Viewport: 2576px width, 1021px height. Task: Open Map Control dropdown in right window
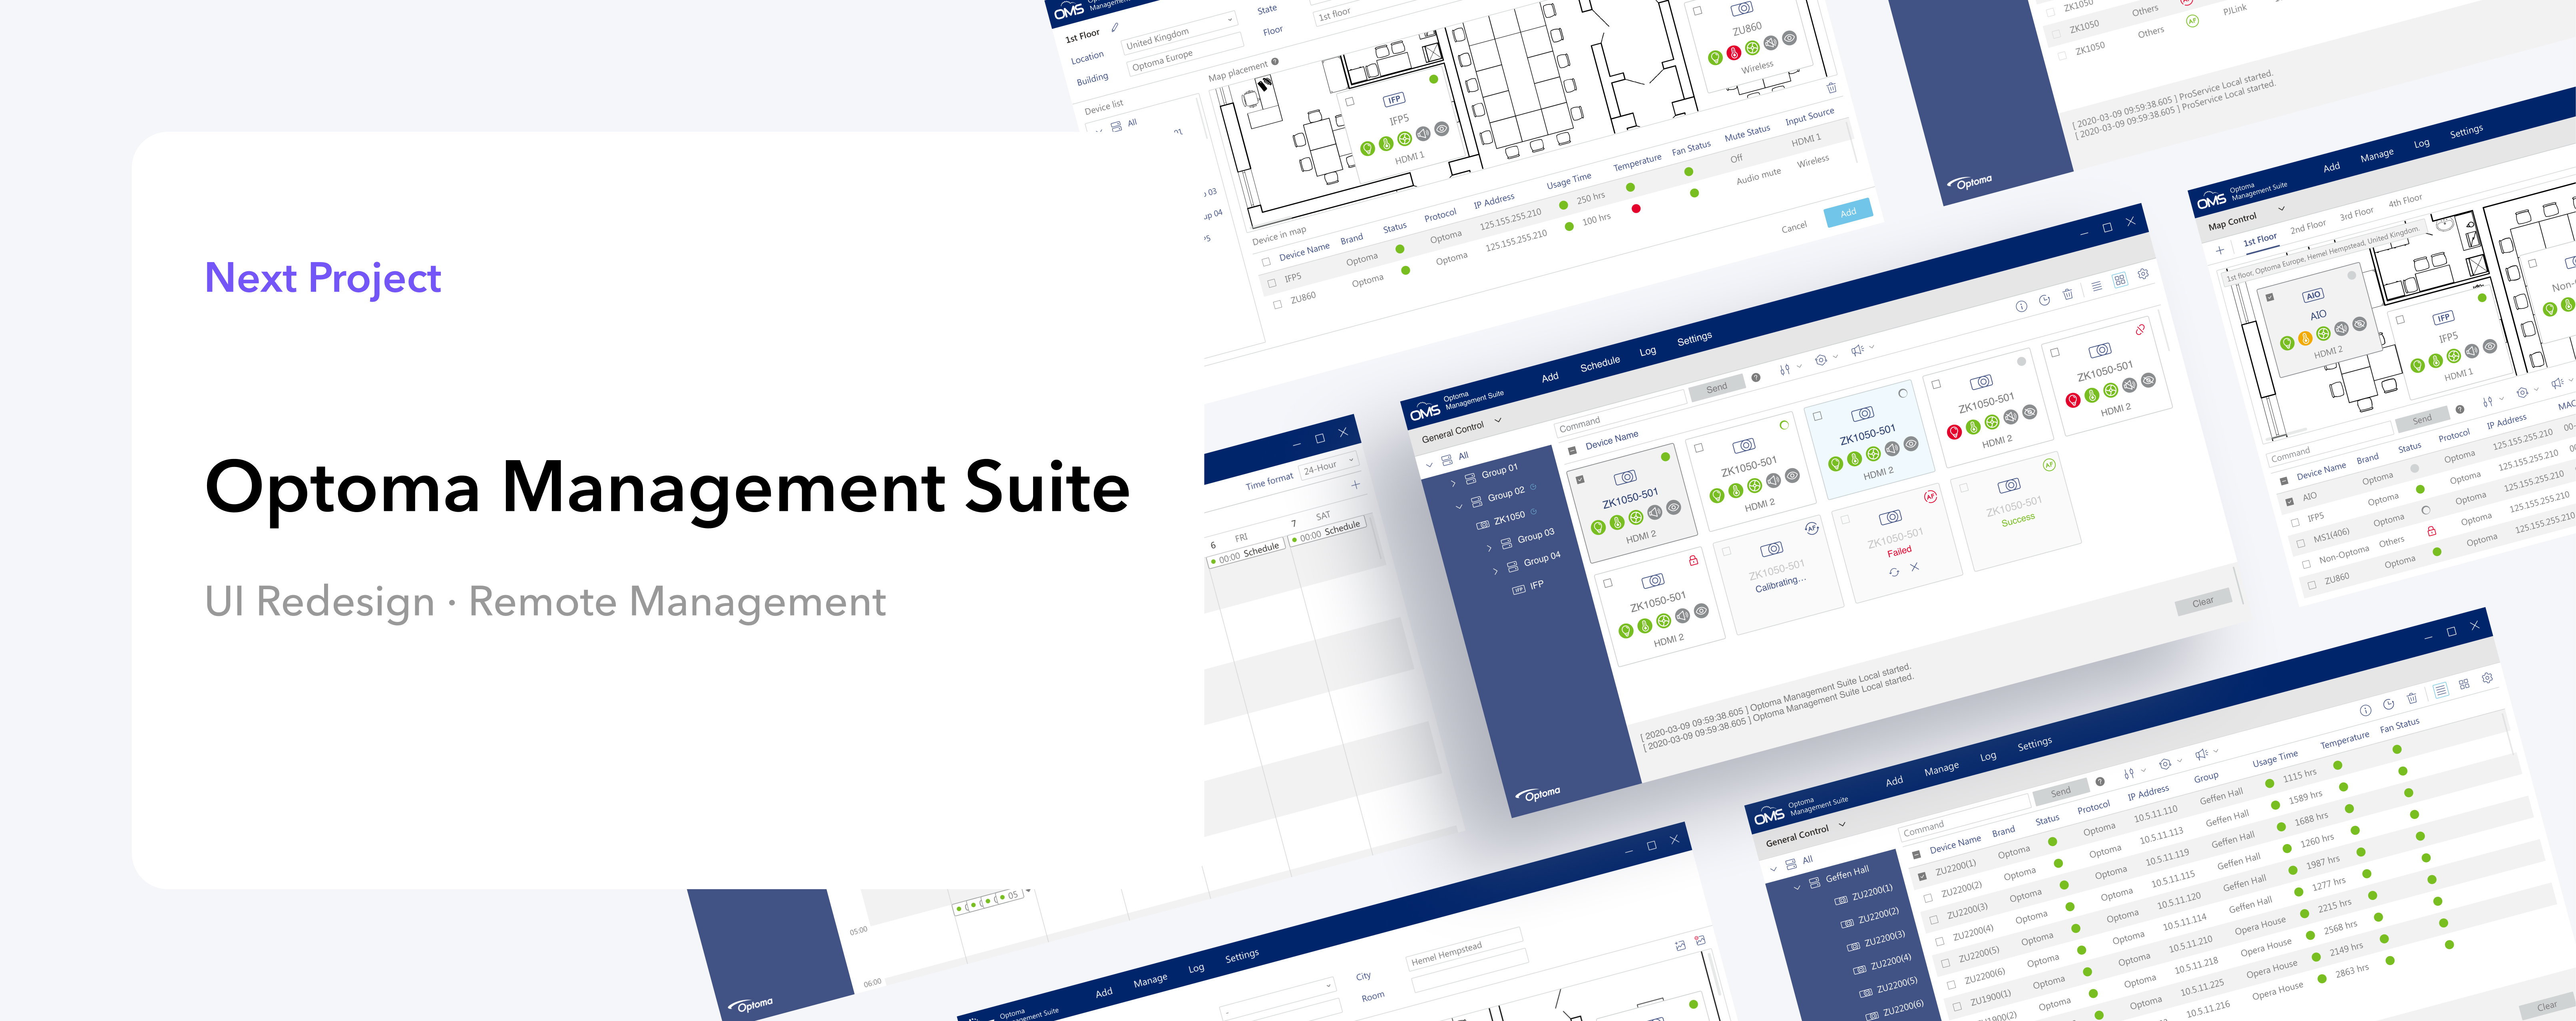point(2281,209)
